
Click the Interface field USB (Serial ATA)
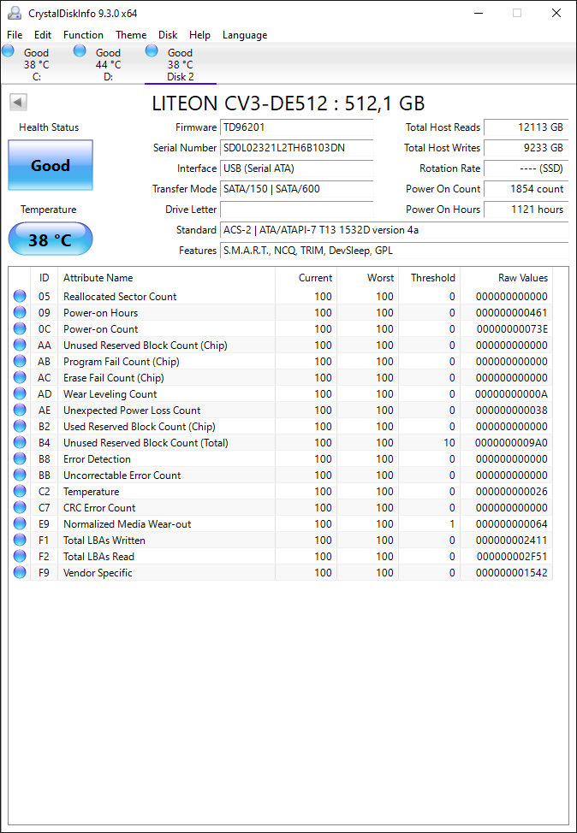coord(297,168)
